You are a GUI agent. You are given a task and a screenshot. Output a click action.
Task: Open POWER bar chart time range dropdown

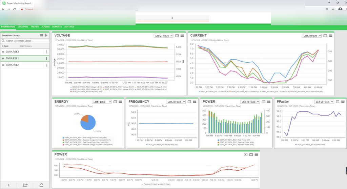coord(250,102)
